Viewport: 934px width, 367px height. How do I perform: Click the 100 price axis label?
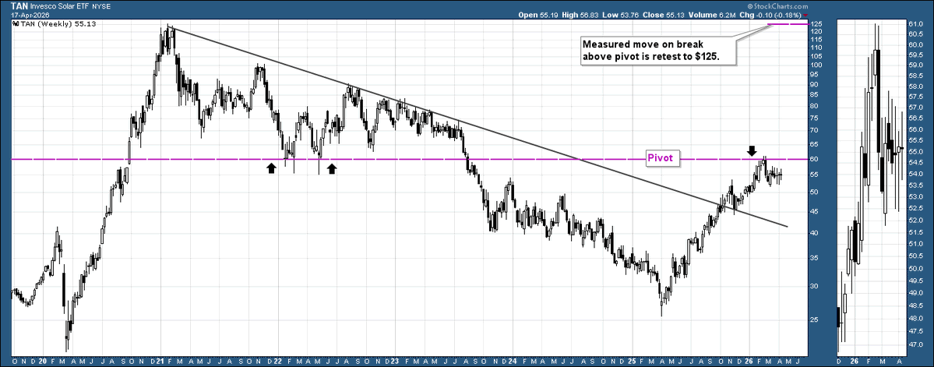816,65
